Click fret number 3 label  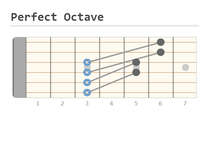click(x=87, y=103)
